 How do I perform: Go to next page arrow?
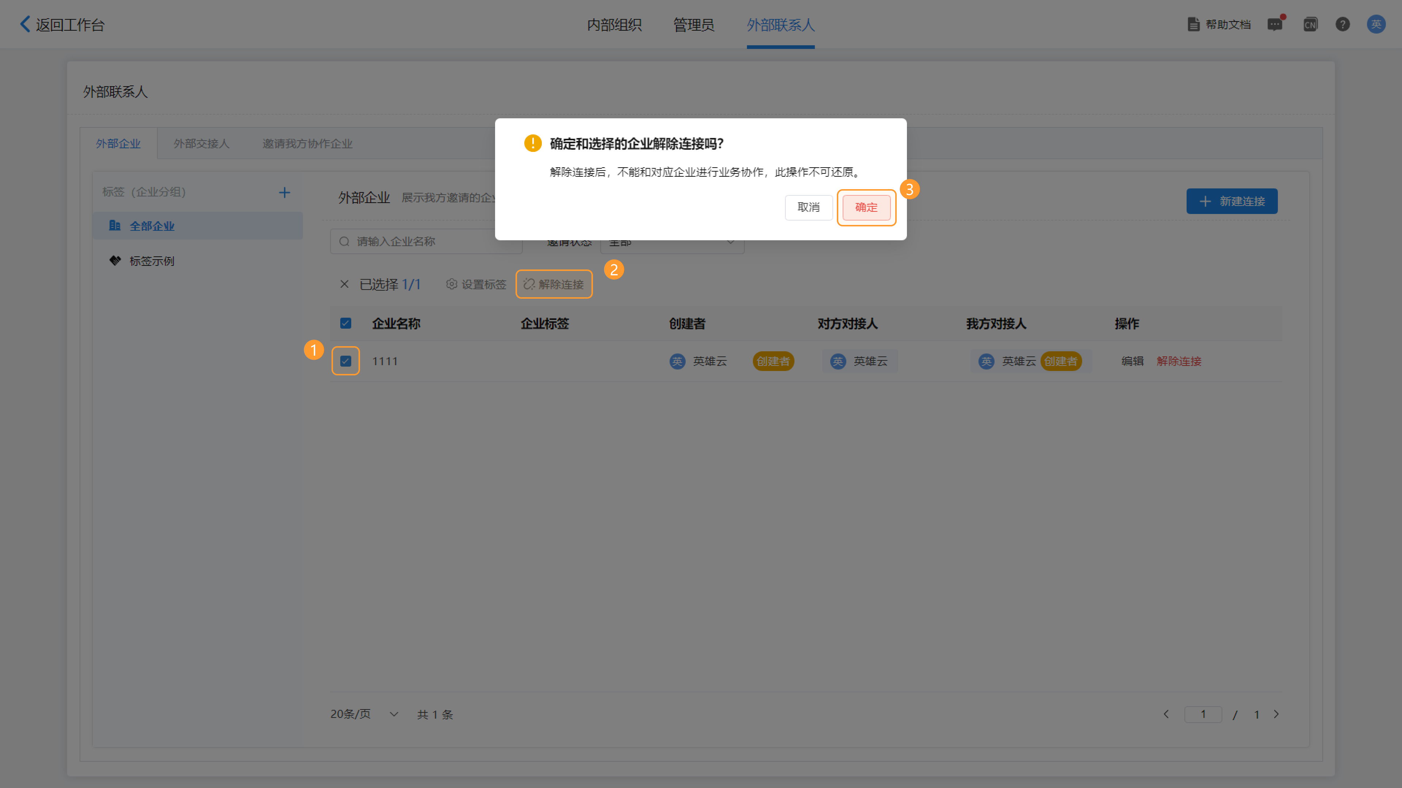coord(1276,714)
